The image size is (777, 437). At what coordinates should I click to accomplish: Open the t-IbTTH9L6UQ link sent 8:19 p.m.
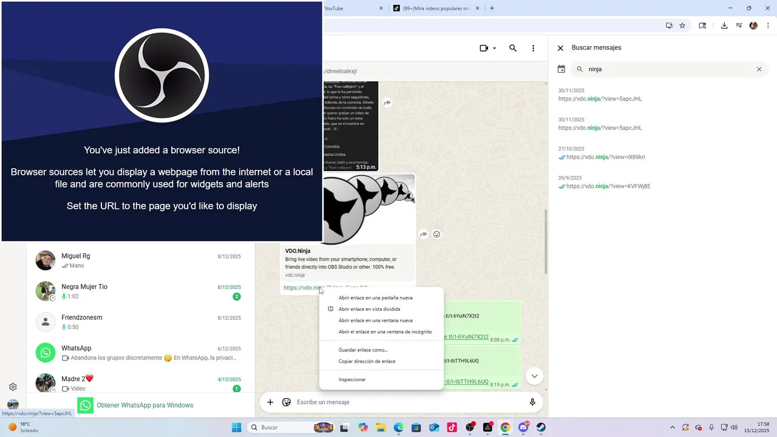466,382
